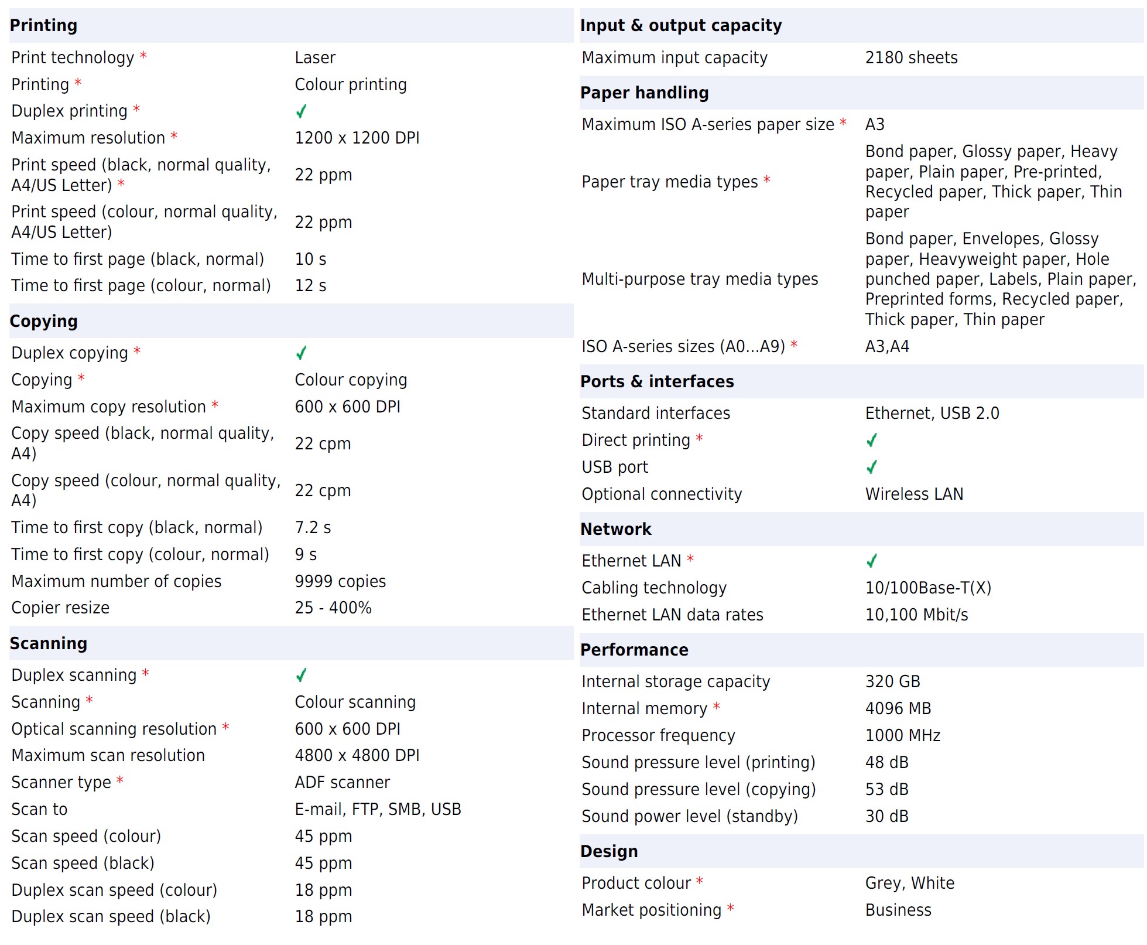1147x945 pixels.
Task: Click the red asterisk after Print technology
Action: pos(143,56)
